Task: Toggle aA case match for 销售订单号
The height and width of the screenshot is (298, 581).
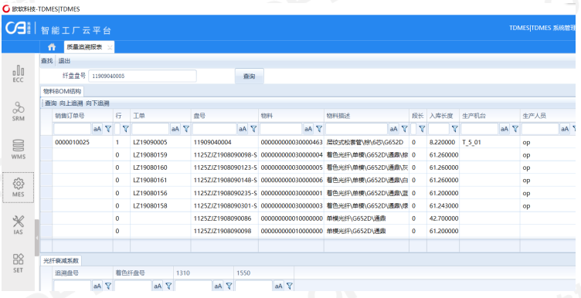Action: click(x=97, y=129)
